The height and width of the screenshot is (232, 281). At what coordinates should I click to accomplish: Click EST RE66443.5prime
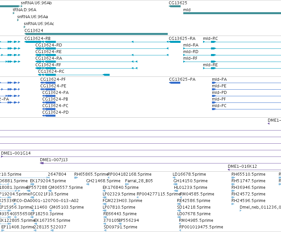click(120, 214)
